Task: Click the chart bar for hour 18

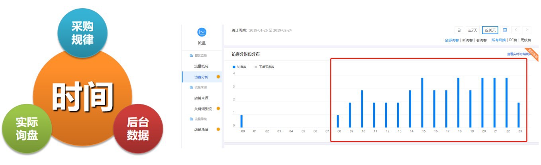Action: click(x=459, y=103)
